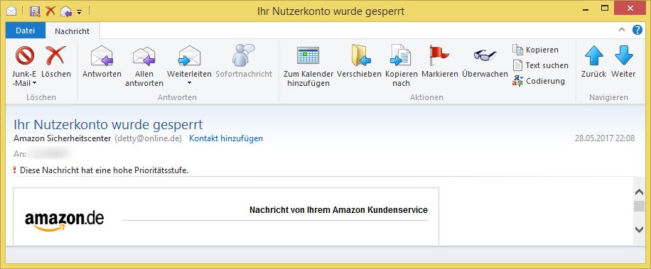Open the Datei tab
Image resolution: width=651 pixels, height=269 pixels.
pyautogui.click(x=26, y=31)
